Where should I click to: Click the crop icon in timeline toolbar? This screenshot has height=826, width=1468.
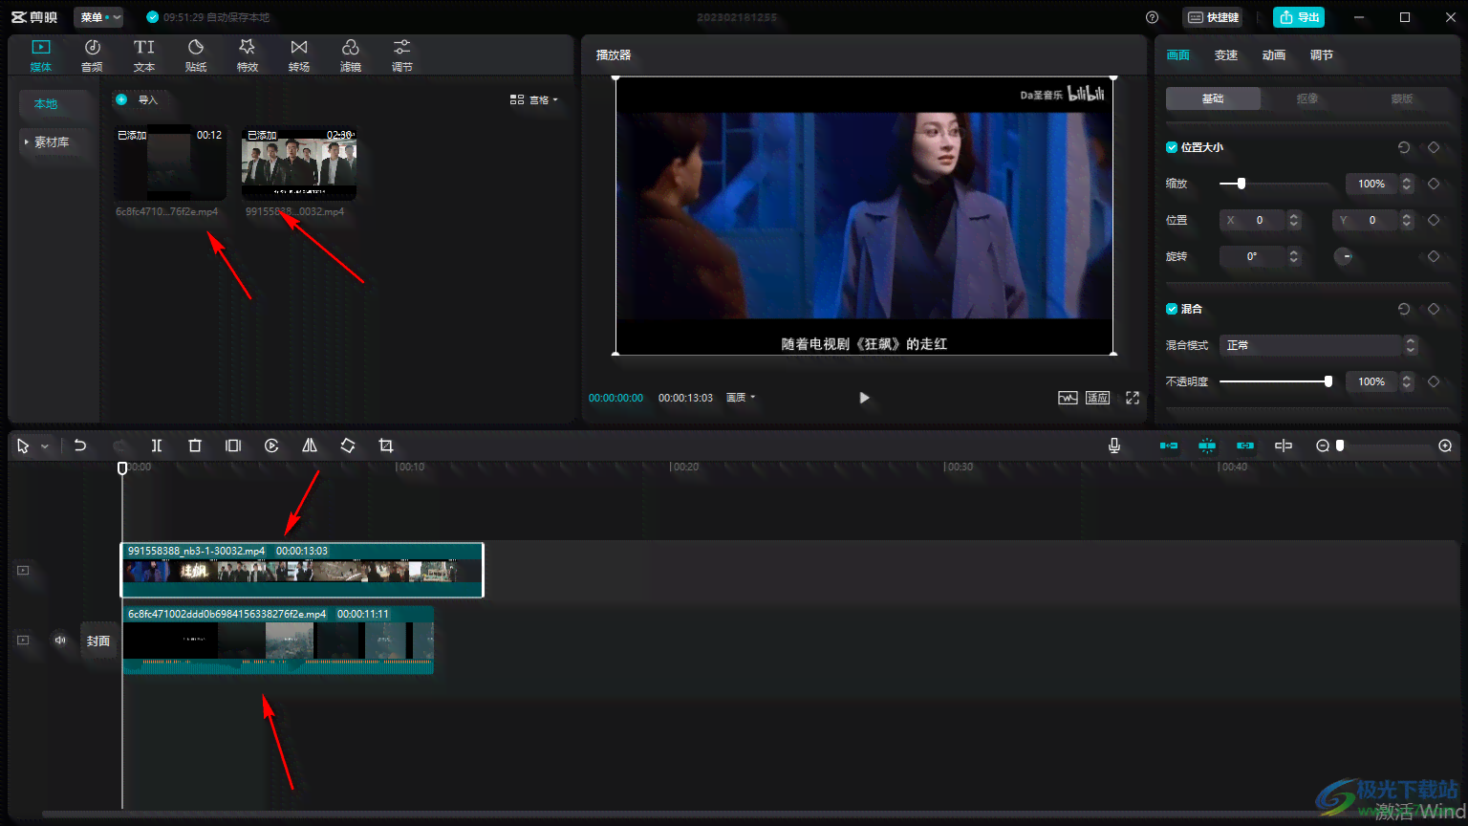coord(386,446)
